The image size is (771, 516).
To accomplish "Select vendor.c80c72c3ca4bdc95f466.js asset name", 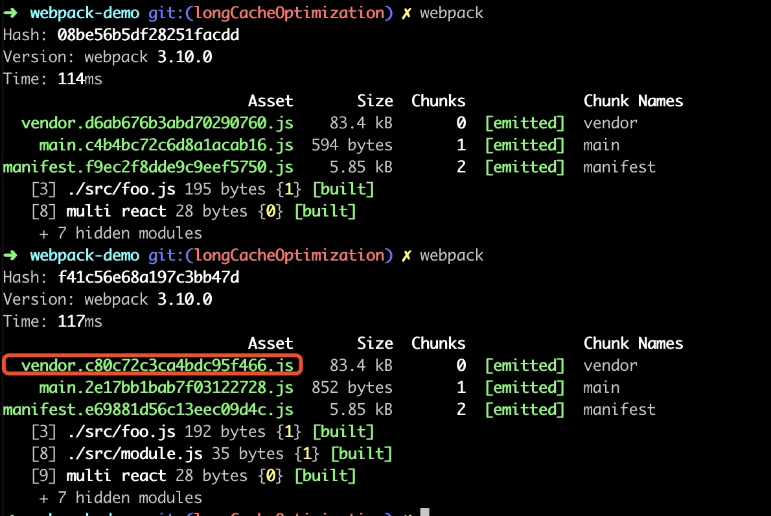I will coord(157,366).
